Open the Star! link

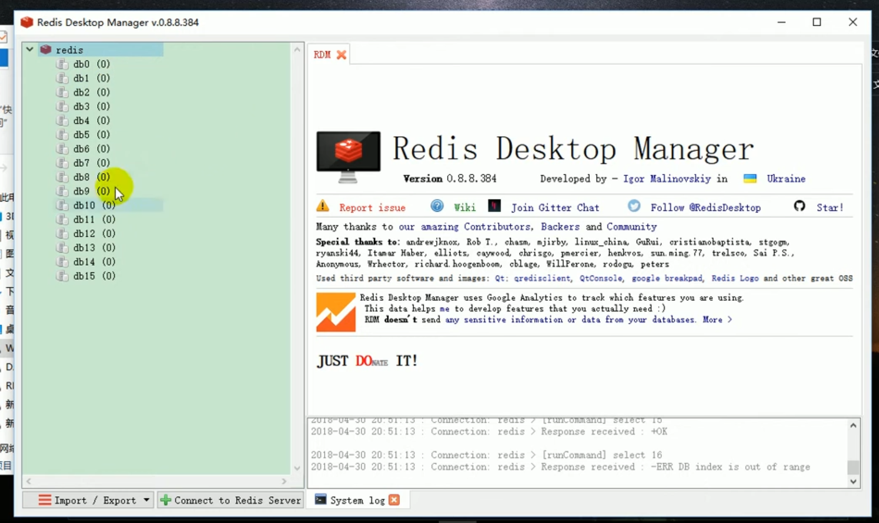(830, 208)
